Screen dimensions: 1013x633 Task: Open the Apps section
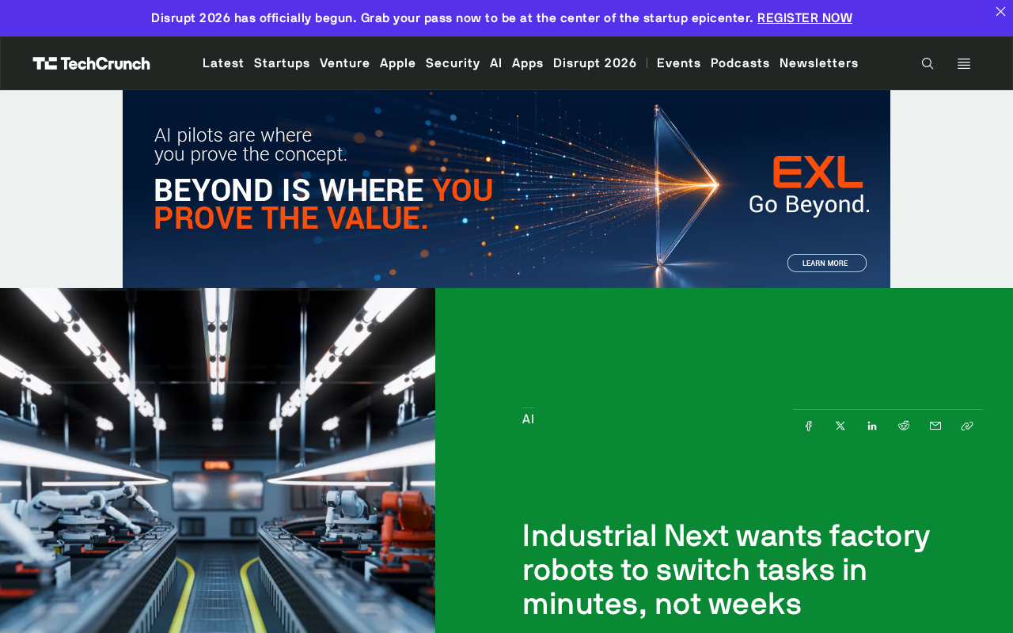(528, 63)
